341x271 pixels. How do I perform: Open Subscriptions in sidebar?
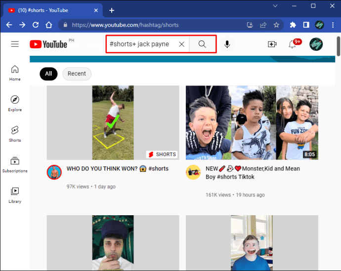[15, 164]
